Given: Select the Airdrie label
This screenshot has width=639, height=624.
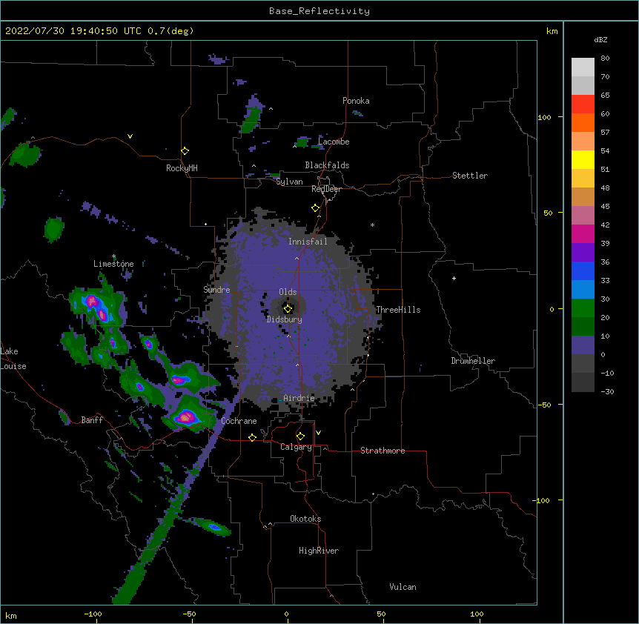Looking at the screenshot, I should [x=299, y=398].
